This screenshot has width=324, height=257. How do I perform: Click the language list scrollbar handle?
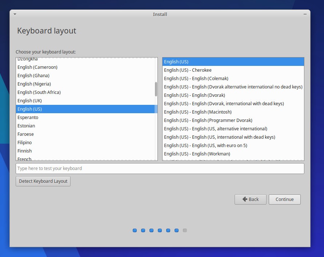pyautogui.click(x=156, y=89)
